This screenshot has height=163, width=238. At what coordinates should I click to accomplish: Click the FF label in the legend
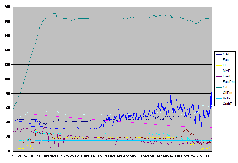225,65
